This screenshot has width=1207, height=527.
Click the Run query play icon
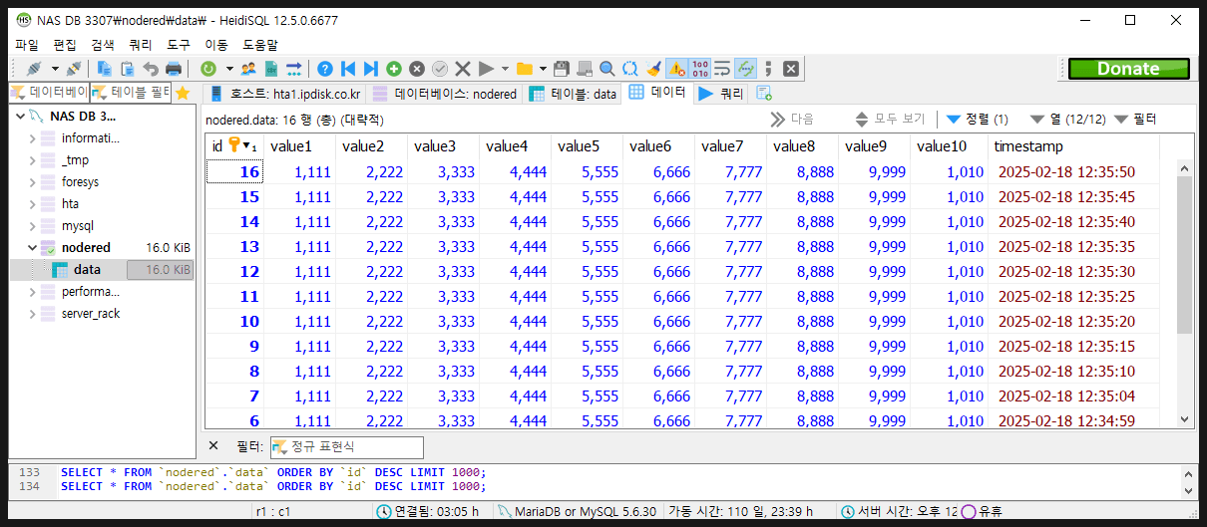coord(486,69)
